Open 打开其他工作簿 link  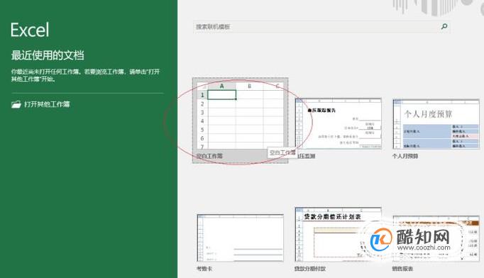pyautogui.click(x=47, y=104)
